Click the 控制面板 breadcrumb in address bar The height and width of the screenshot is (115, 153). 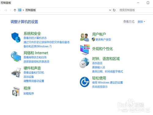pos(31,10)
